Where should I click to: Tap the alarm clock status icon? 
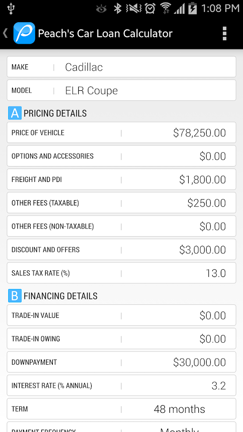pos(150,8)
